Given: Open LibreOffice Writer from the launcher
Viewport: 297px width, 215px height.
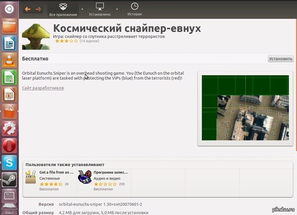Looking at the screenshot, I should tap(9, 43).
